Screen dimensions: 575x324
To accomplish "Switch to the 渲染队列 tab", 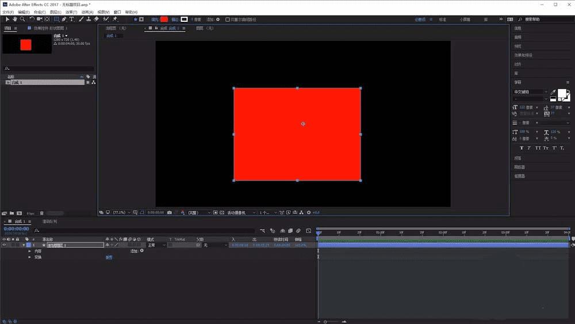I will pyautogui.click(x=49, y=221).
